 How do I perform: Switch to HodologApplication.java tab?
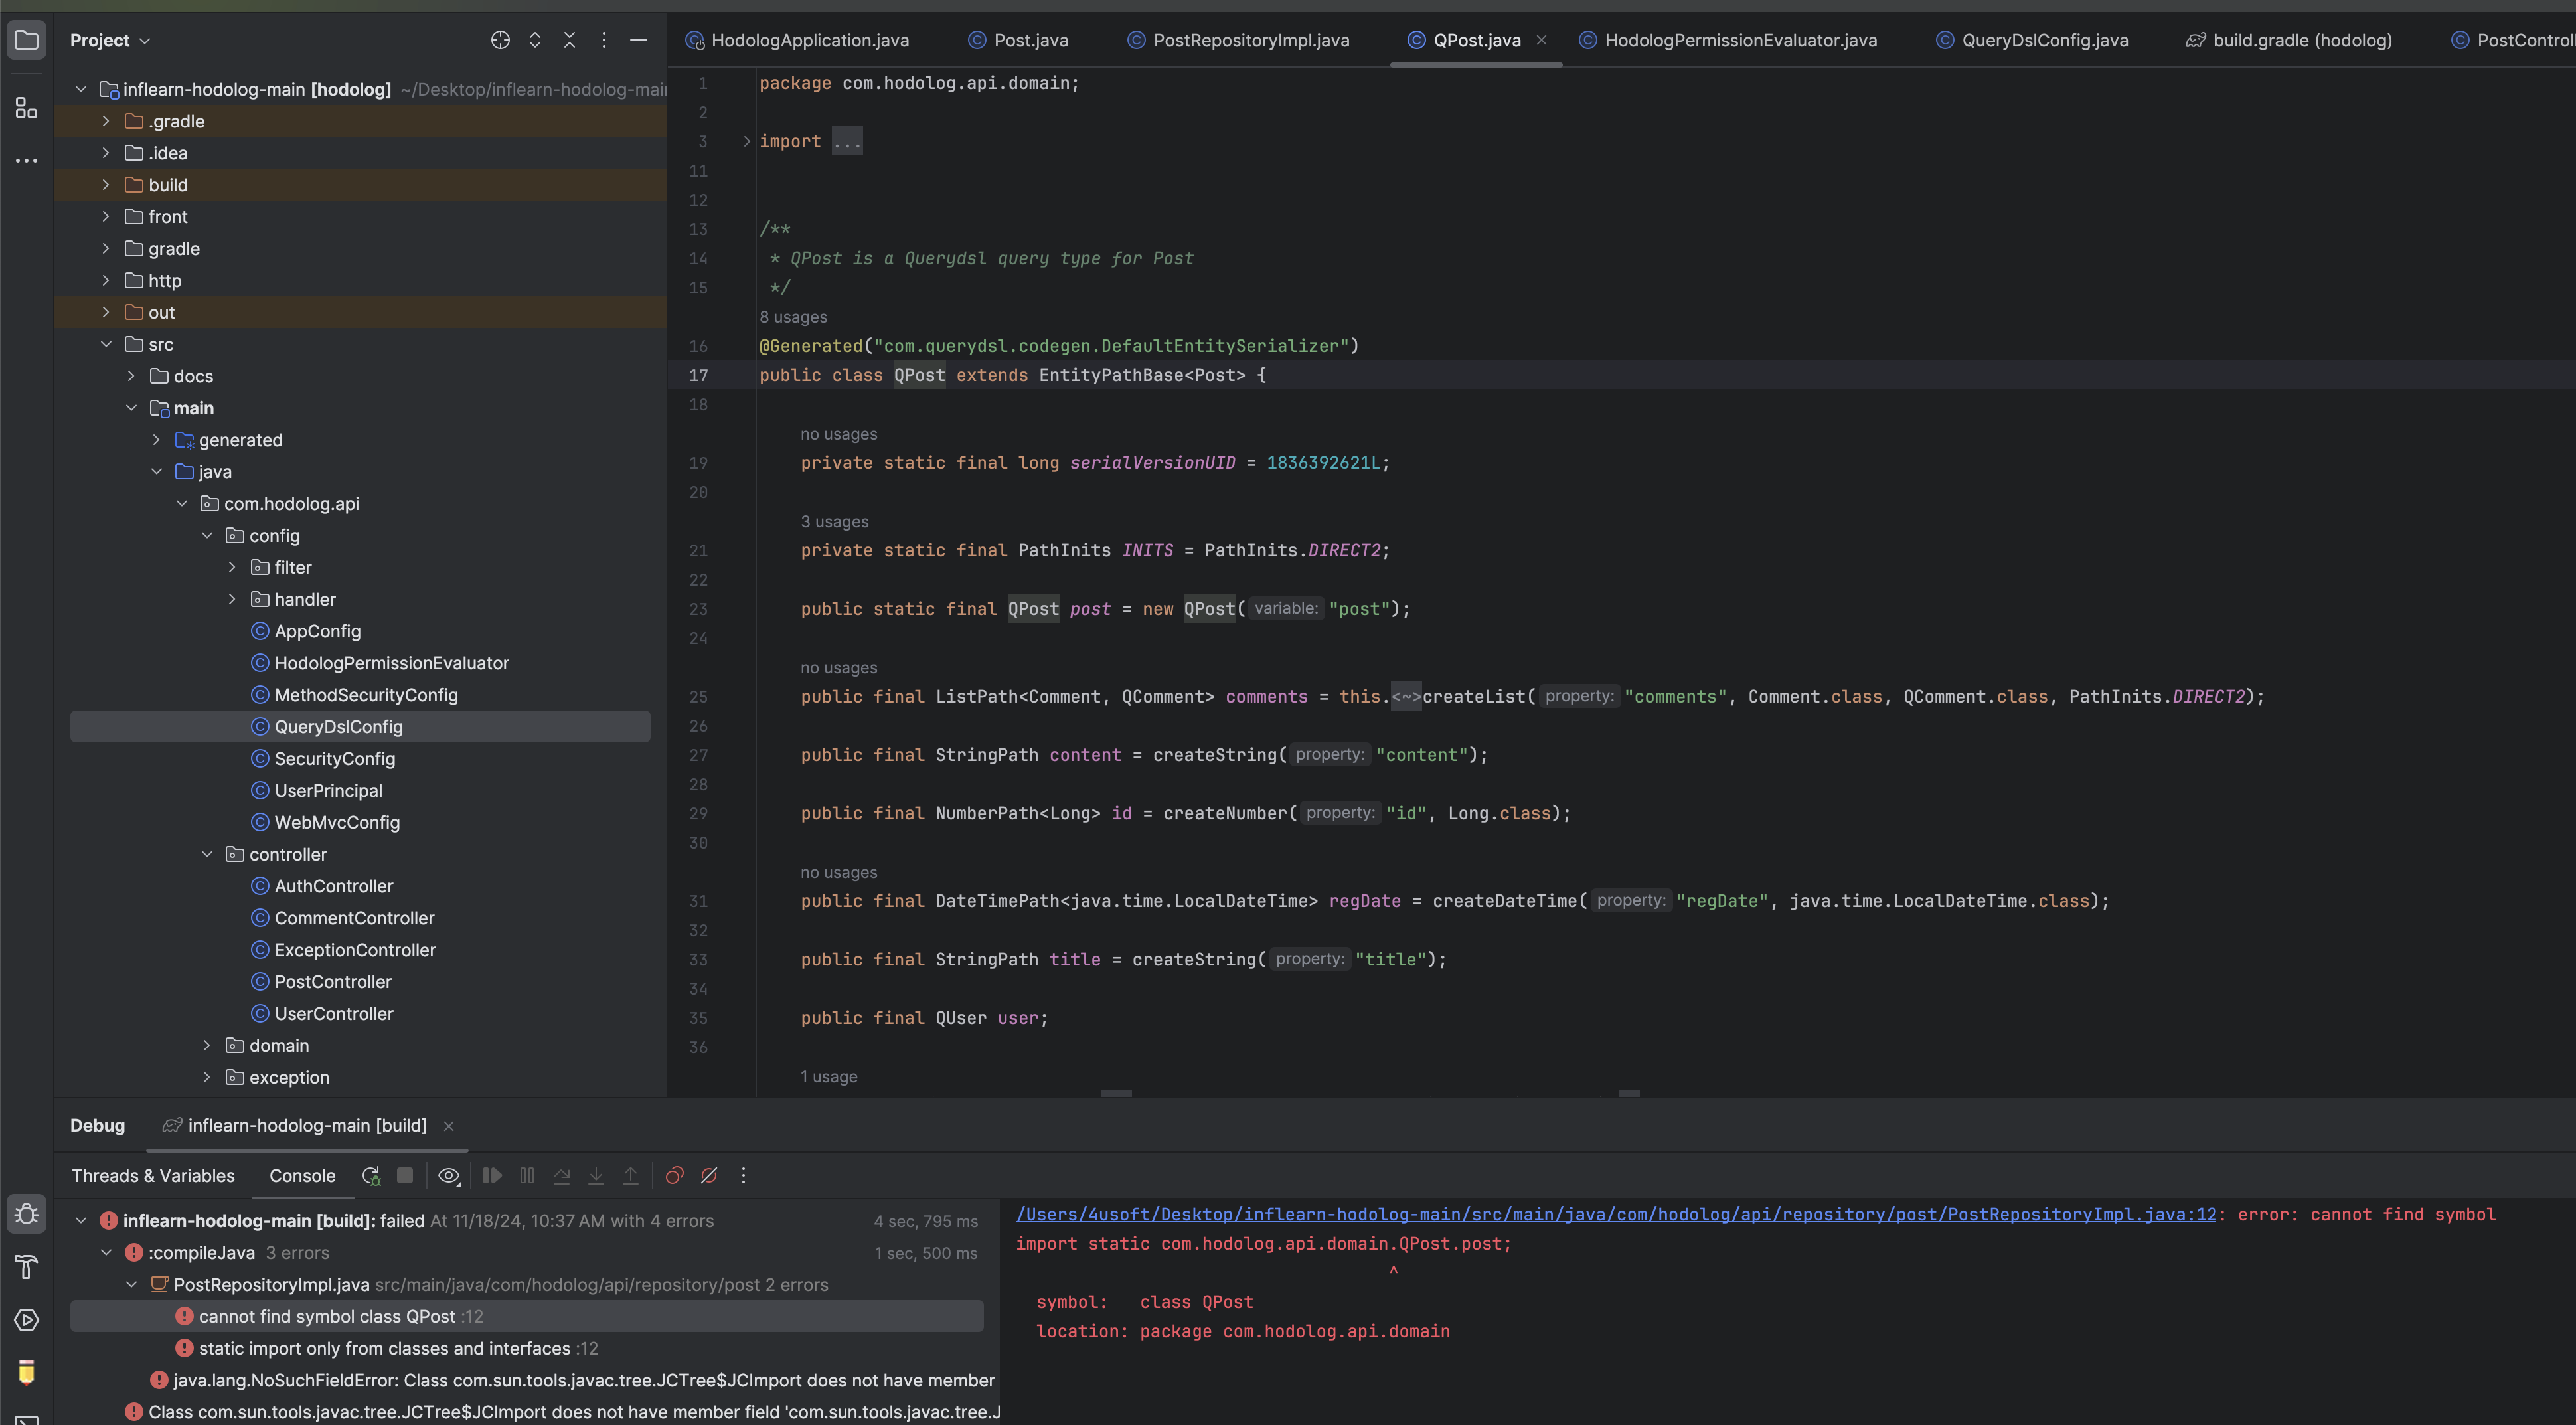coord(797,40)
